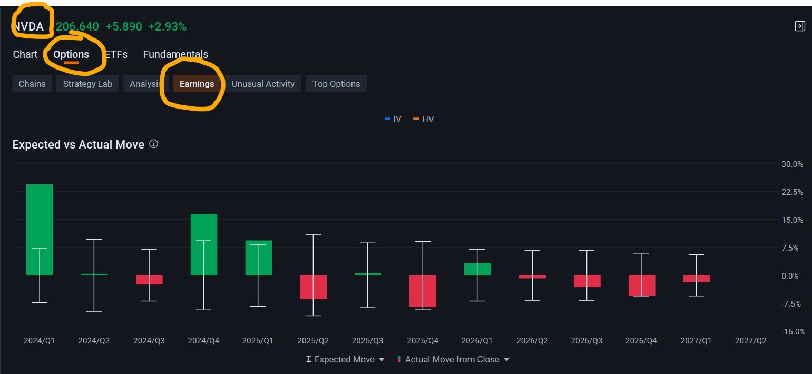Viewport: 812px width, 374px height.
Task: Open the Fundamentals tab
Action: (175, 54)
